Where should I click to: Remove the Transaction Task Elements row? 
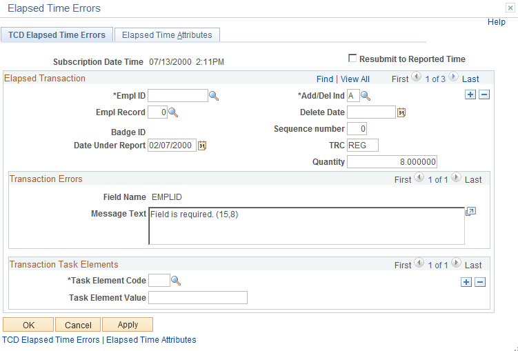480,282
